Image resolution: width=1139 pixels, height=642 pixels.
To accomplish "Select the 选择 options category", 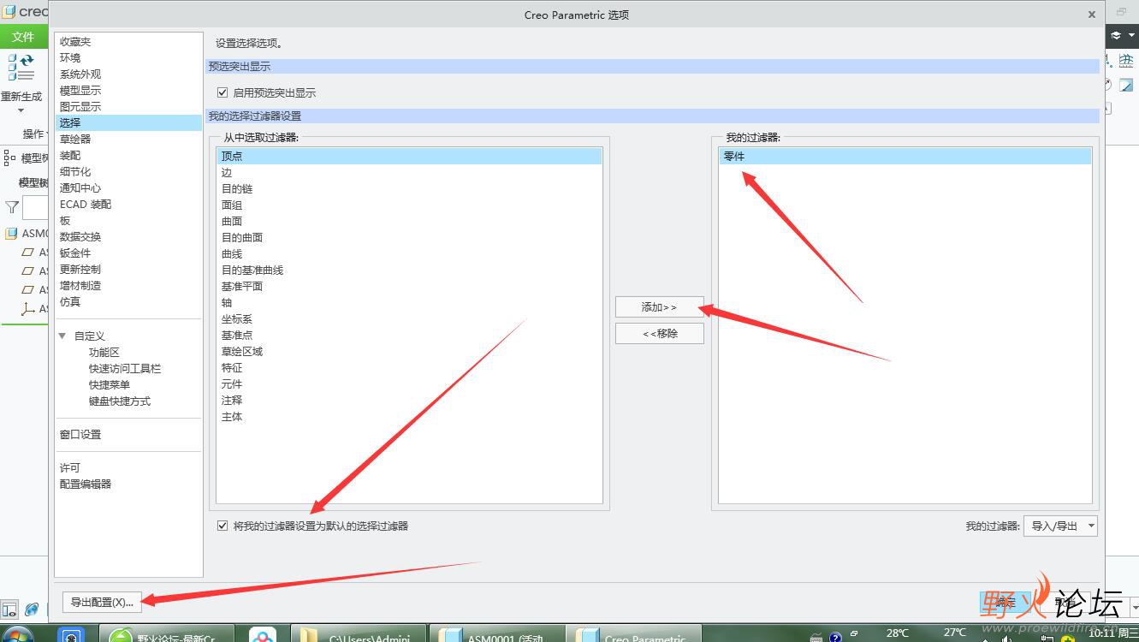I will (129, 122).
